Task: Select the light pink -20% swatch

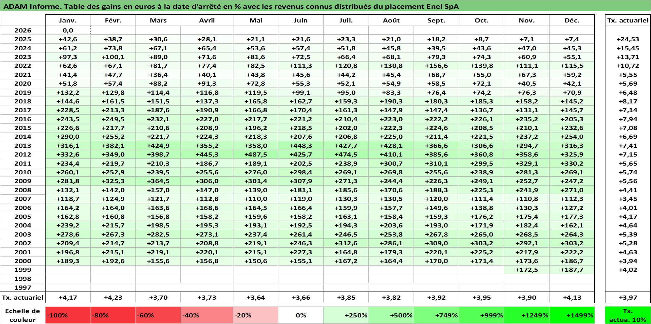Action: click(x=256, y=315)
